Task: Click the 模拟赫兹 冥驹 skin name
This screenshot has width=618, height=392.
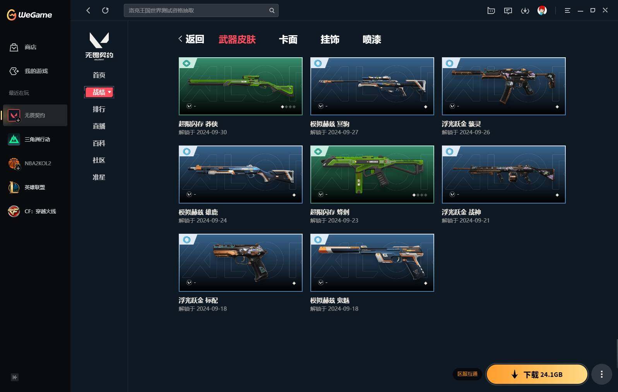Action: click(330, 124)
